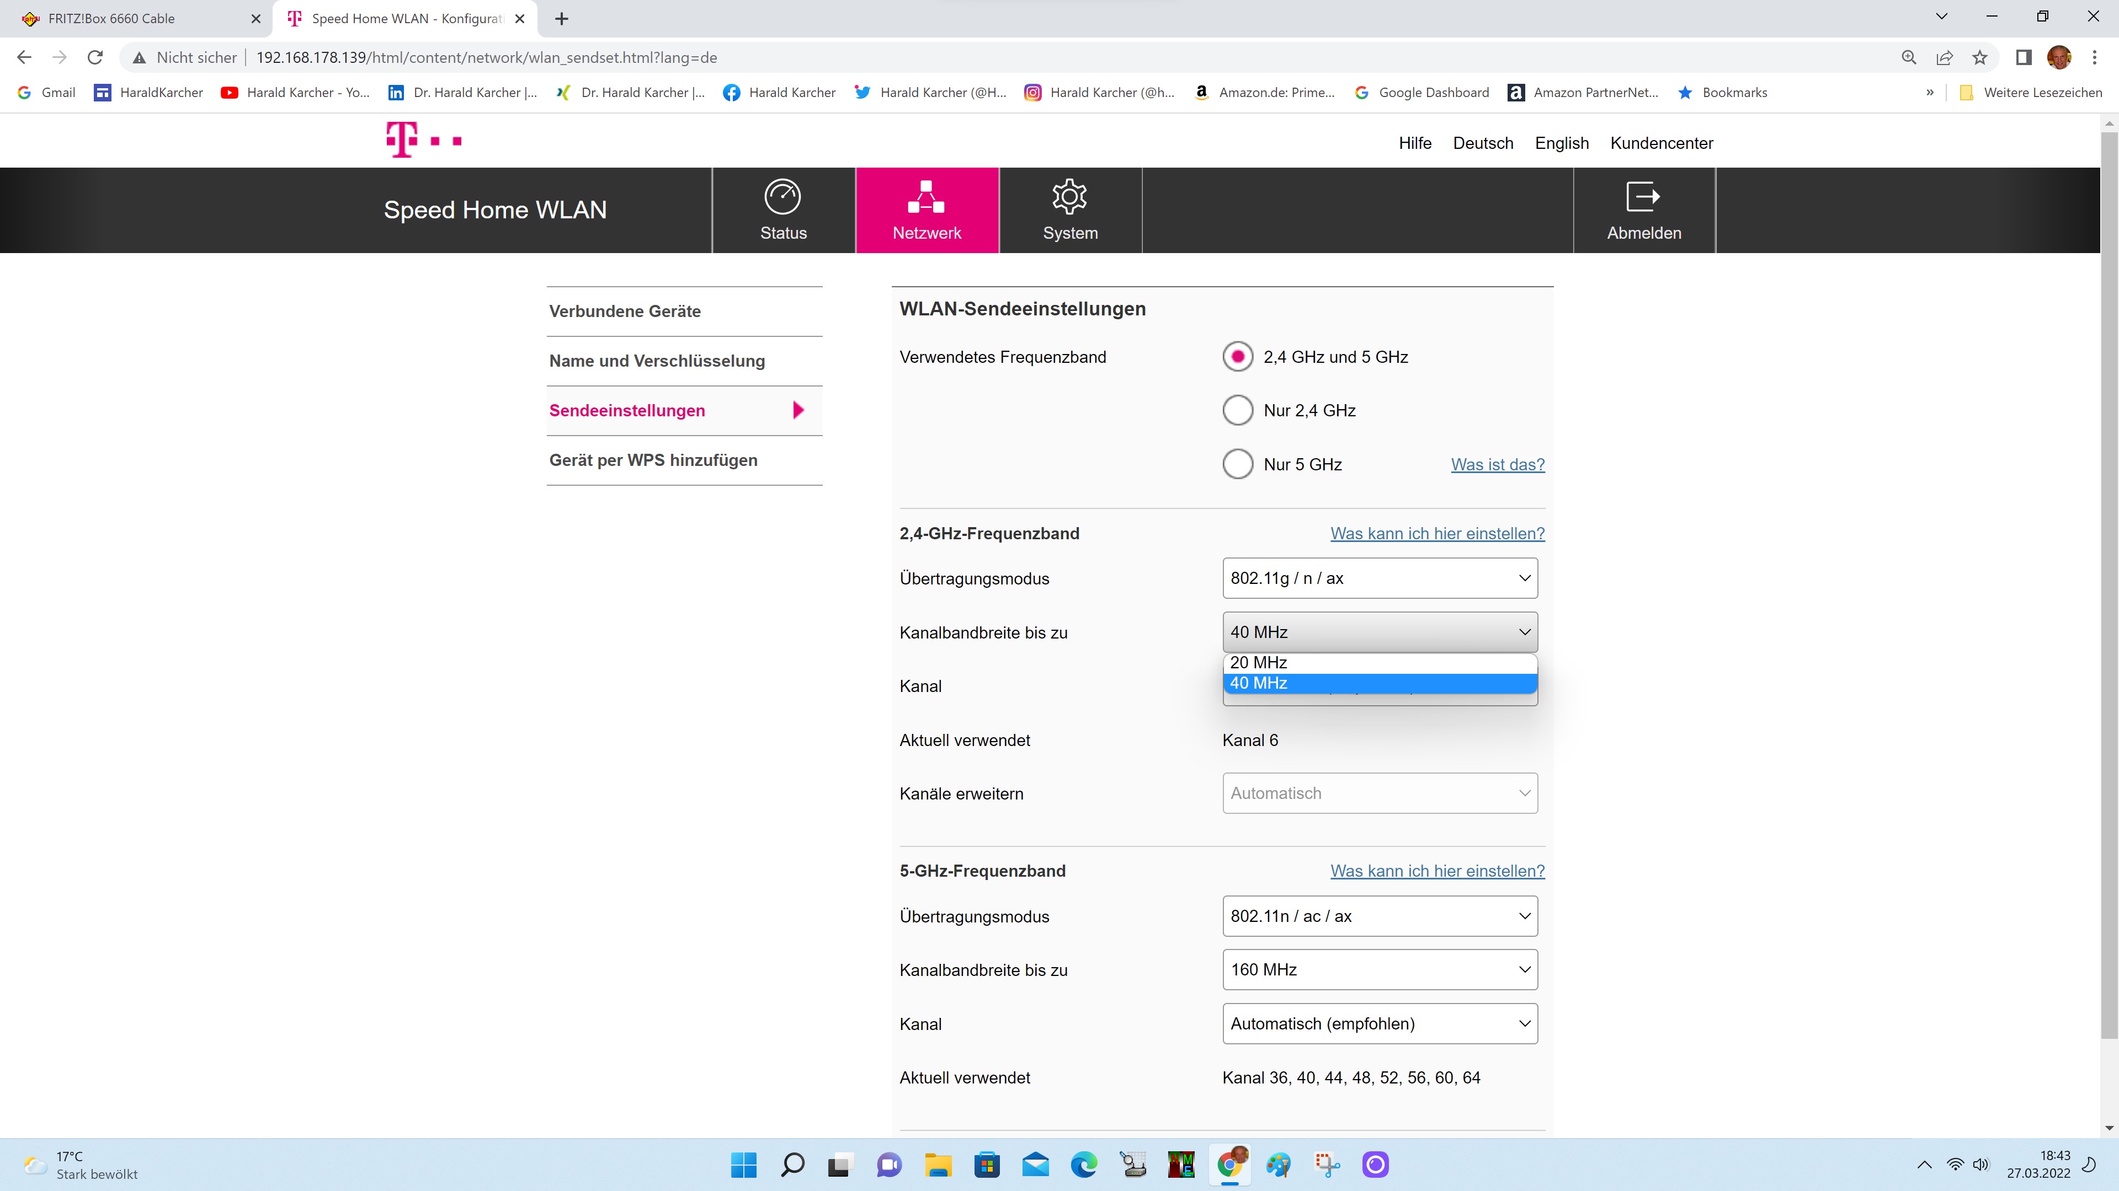Click the Was ist das? link
Viewport: 2119px width, 1191px height.
click(x=1497, y=464)
